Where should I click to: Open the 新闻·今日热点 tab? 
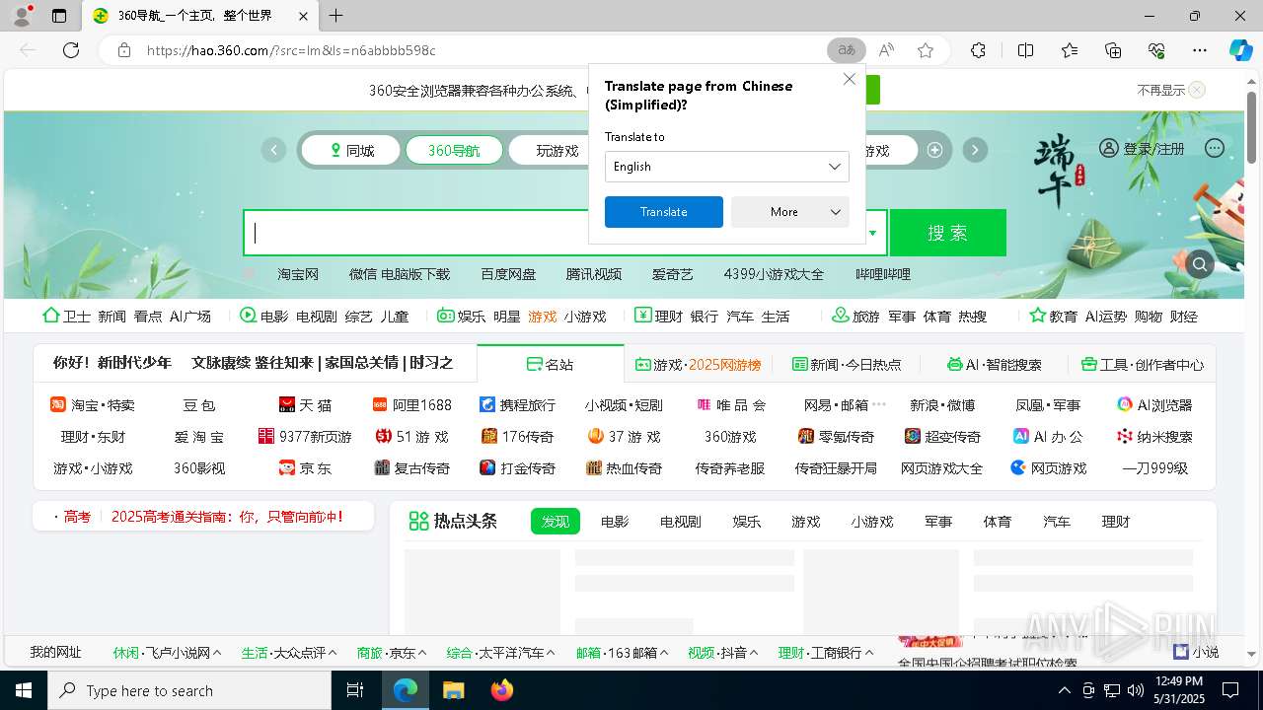pos(847,364)
